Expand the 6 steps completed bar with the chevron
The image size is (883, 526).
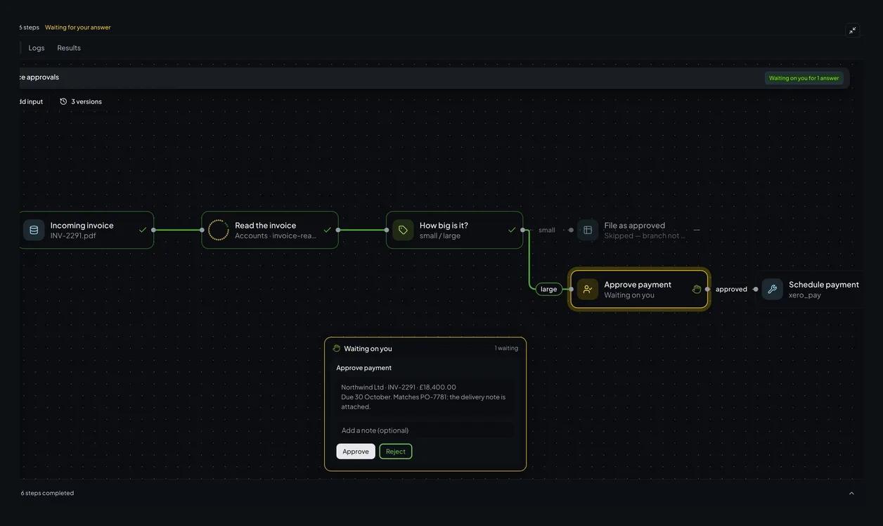click(851, 493)
